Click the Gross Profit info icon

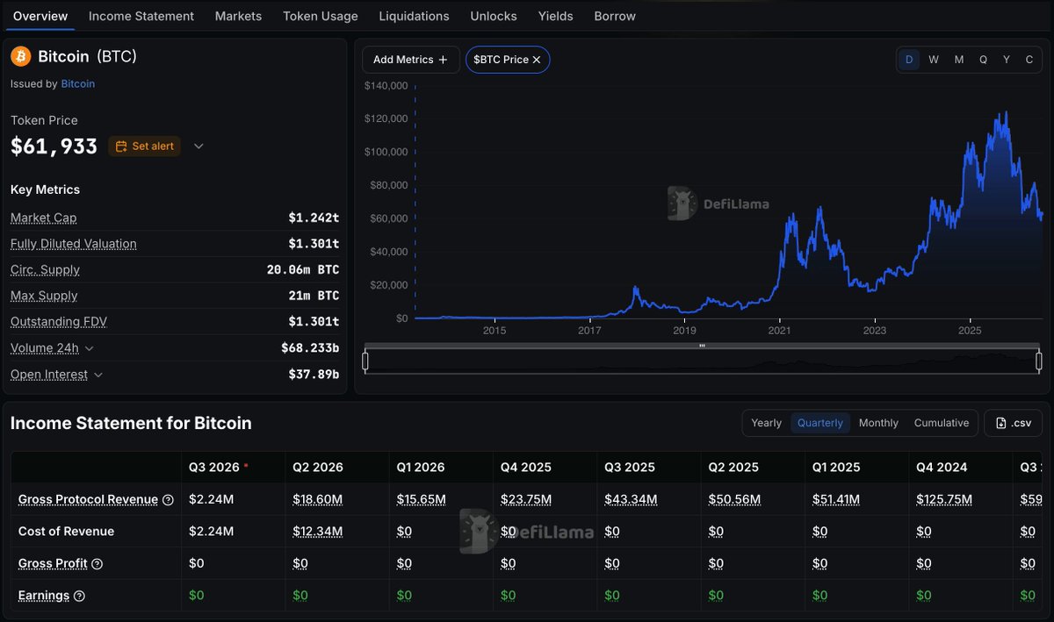97,563
